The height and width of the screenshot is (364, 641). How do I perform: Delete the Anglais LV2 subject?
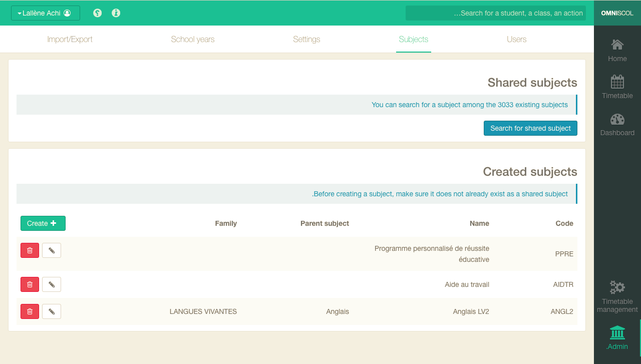(x=30, y=311)
